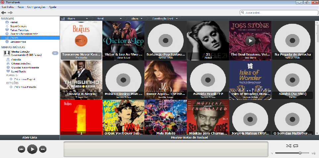Go forward with the right arrow

click(x=10, y=13)
